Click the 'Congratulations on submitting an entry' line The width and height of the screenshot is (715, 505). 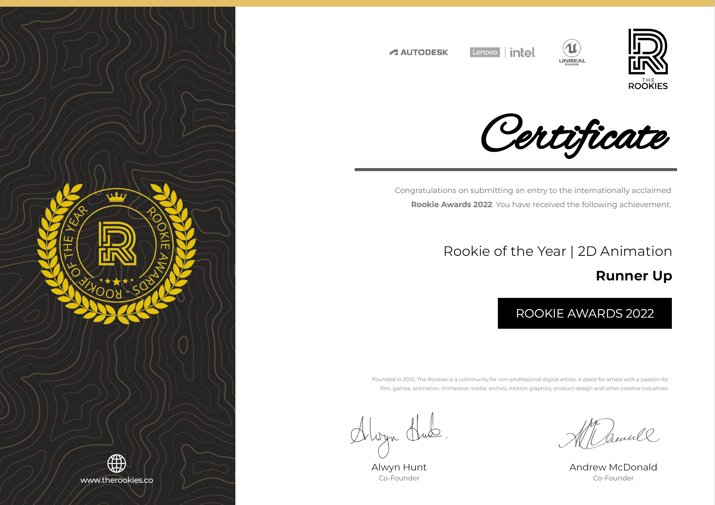coord(533,190)
